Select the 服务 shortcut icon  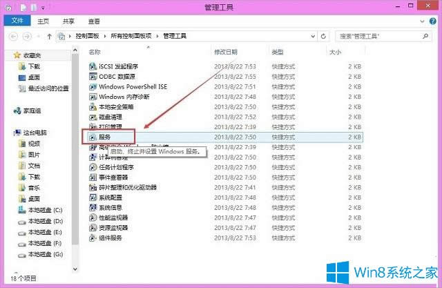[x=93, y=137]
